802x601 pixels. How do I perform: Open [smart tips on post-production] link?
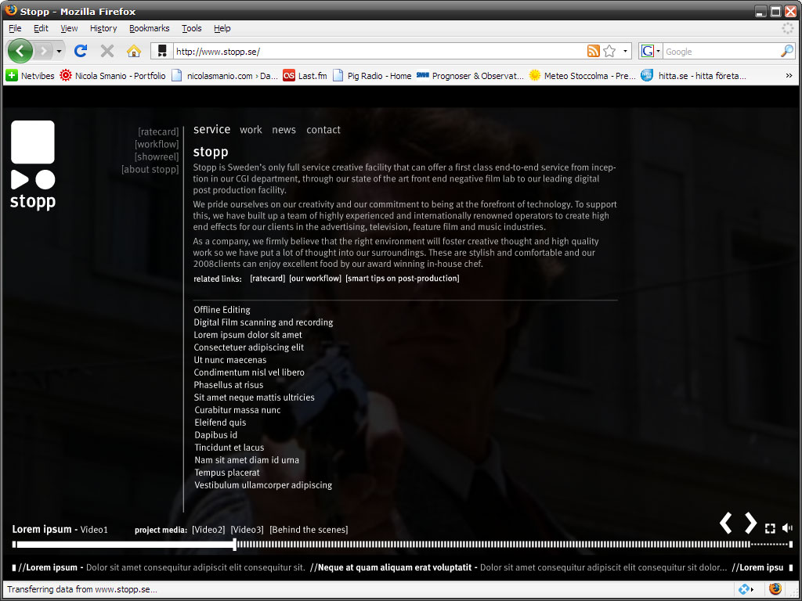click(403, 279)
